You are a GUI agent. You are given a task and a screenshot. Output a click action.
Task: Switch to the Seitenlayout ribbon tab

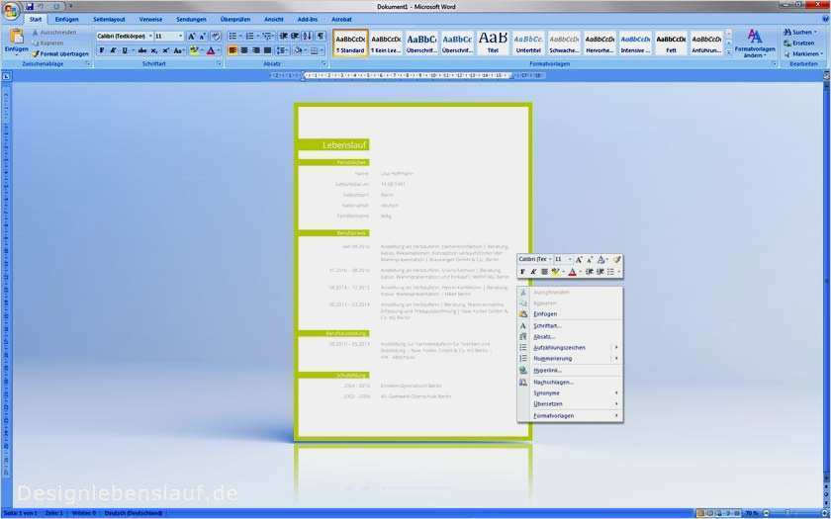109,19
